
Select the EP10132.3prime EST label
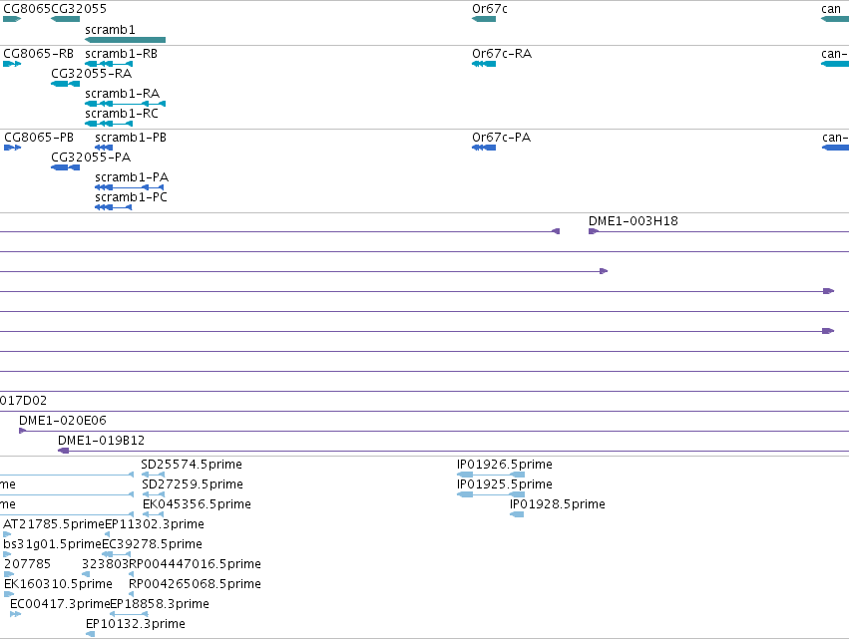tap(136, 624)
